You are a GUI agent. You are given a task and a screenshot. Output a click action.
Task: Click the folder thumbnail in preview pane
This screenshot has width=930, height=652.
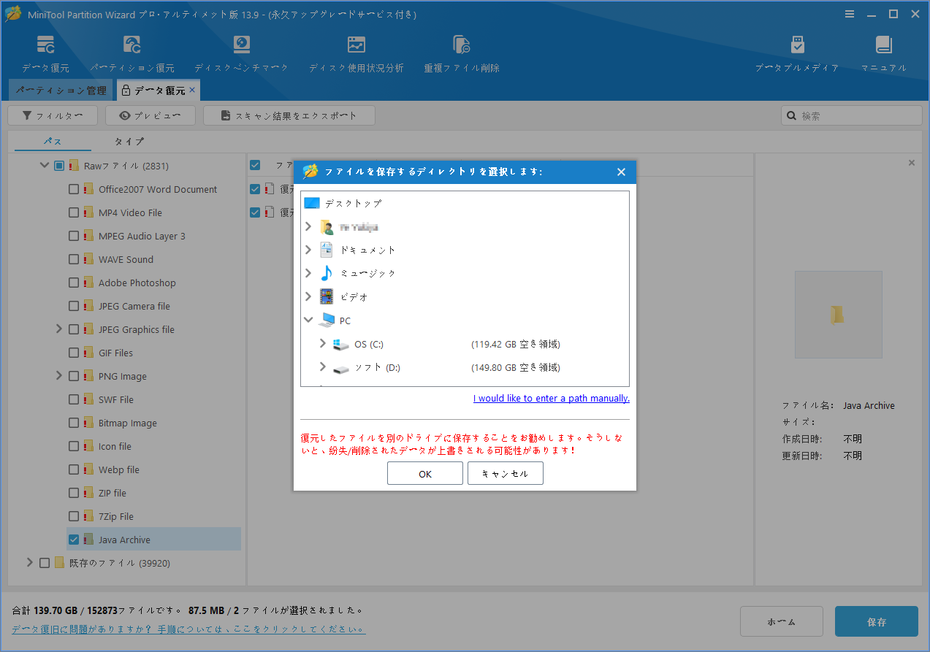point(838,315)
